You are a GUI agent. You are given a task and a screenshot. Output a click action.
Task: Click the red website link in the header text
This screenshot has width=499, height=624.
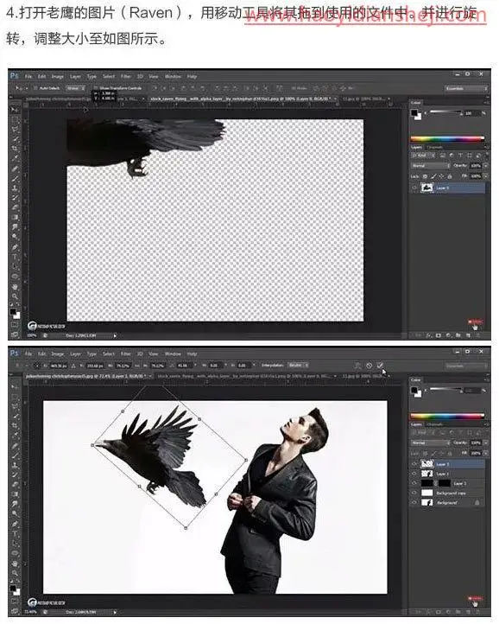point(365,16)
